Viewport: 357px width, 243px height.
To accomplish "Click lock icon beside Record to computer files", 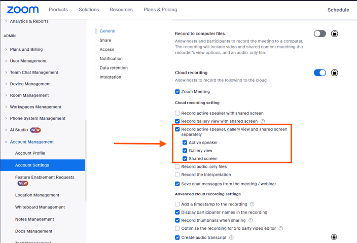I will (335, 34).
